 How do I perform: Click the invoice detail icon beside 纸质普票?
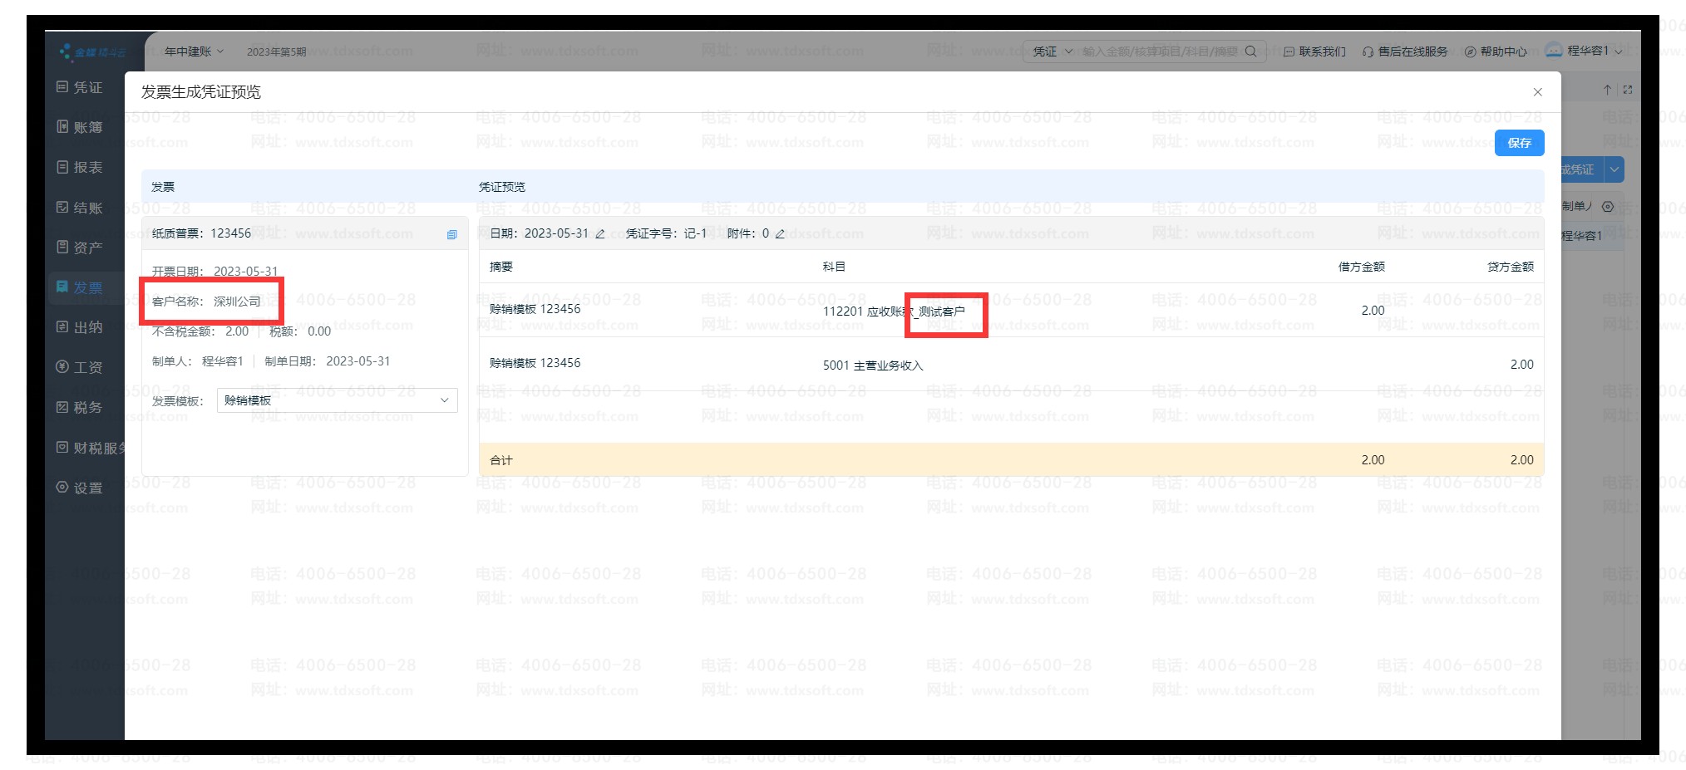coord(451,234)
